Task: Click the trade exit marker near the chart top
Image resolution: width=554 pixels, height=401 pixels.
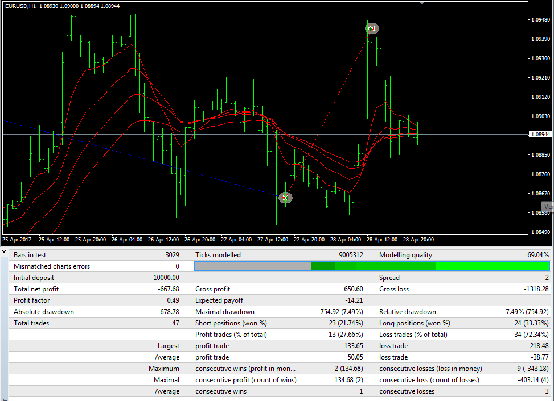Action: [x=372, y=28]
